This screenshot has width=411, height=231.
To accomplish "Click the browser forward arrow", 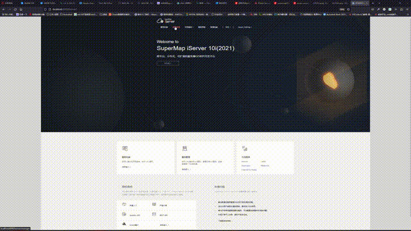I will tap(10, 10).
